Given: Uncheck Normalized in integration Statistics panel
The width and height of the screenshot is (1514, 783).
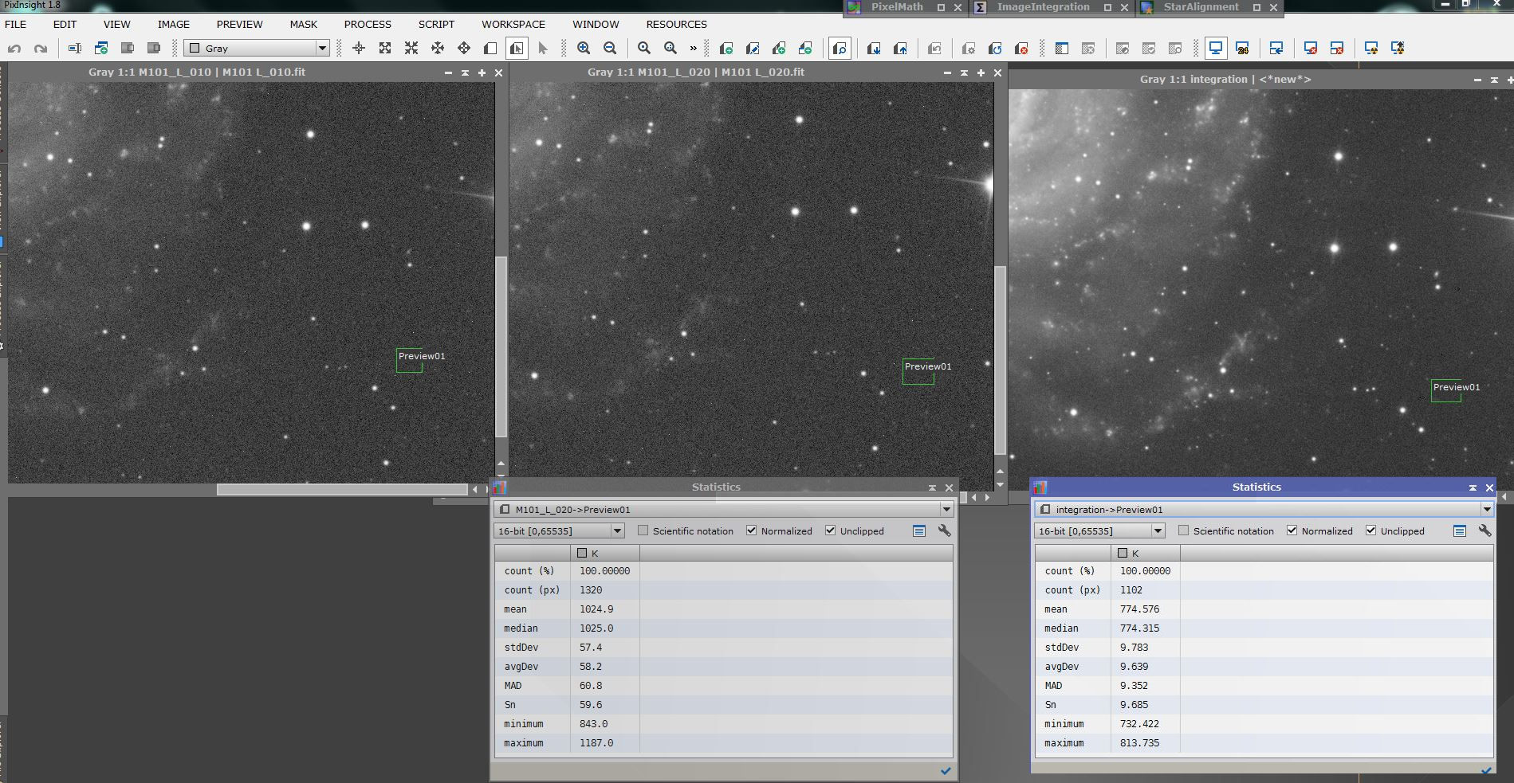Looking at the screenshot, I should (1292, 530).
